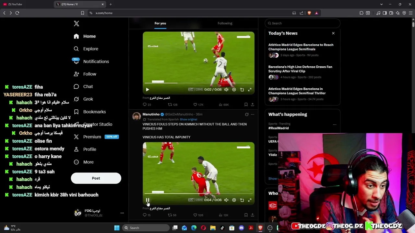Like the post with 1.7K likes
This screenshot has width=415, height=233.
click(x=198, y=105)
